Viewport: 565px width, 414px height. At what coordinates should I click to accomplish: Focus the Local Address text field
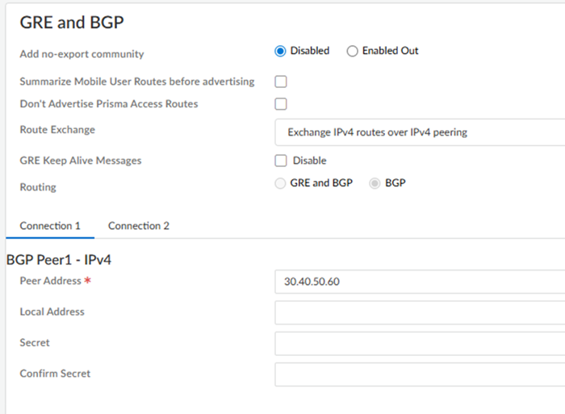pos(420,312)
